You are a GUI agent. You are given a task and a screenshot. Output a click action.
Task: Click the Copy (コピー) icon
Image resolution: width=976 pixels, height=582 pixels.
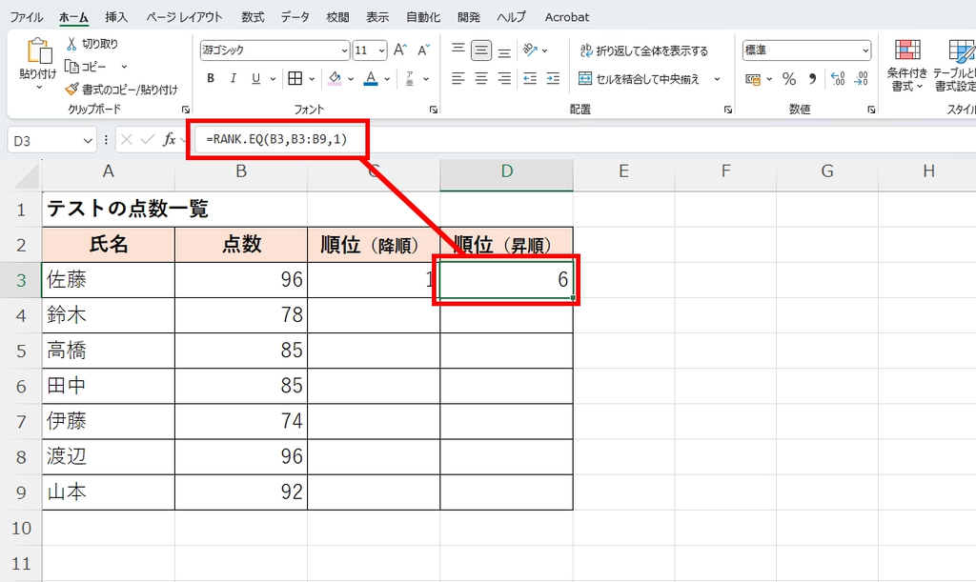click(72, 67)
